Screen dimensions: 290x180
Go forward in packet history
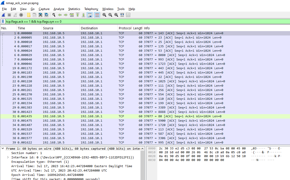[x=66, y=15]
